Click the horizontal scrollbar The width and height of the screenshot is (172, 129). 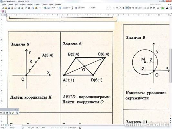74,125
